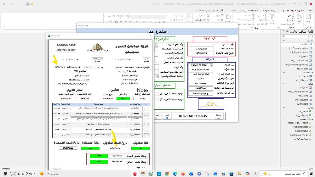Click the Filter funnel icon in ribbon
The height and width of the screenshot is (177, 315).
[x=272, y=17]
